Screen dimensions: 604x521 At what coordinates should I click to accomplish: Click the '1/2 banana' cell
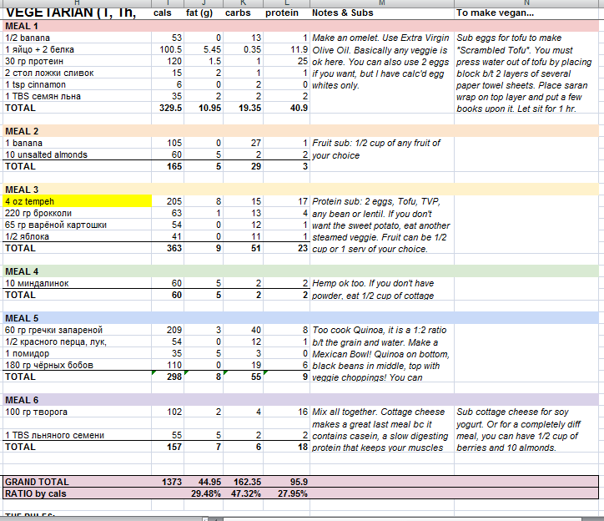[x=77, y=38]
